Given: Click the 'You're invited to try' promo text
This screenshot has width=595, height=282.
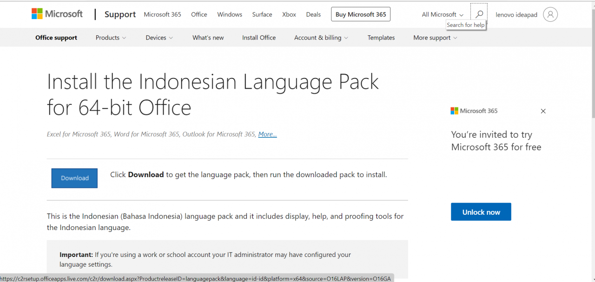Looking at the screenshot, I should [496, 141].
